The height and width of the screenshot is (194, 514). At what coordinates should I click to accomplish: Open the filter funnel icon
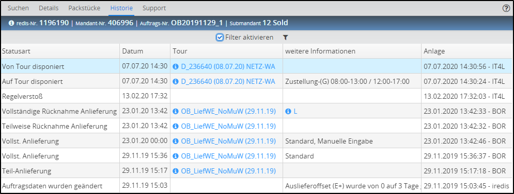(x=286, y=38)
